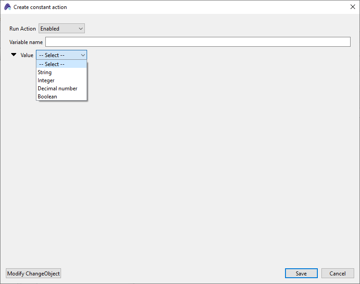Click the app logo in title bar

point(8,7)
